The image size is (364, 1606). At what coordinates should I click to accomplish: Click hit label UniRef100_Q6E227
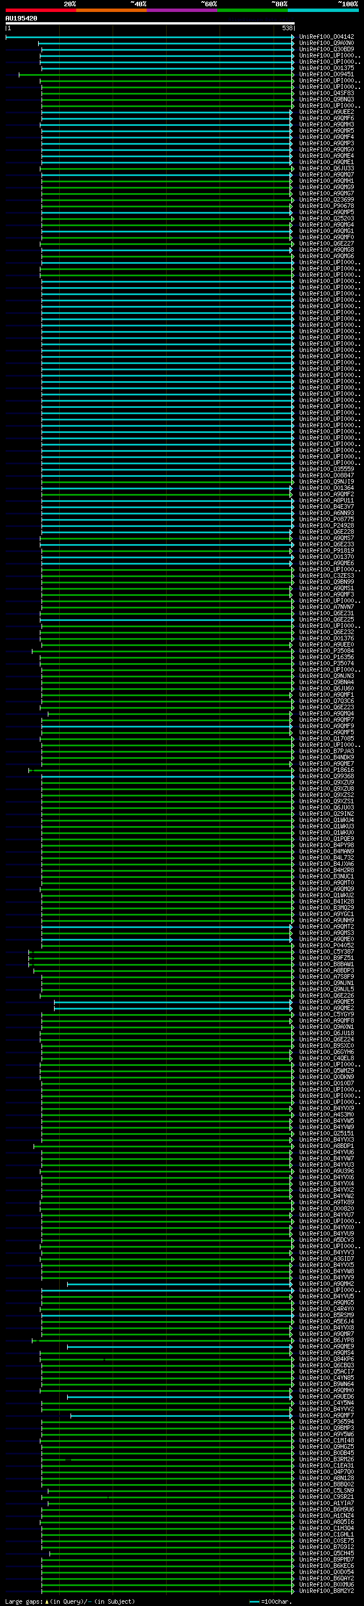(x=326, y=244)
